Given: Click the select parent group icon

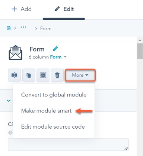Looking at the screenshot, I should coord(43,75).
